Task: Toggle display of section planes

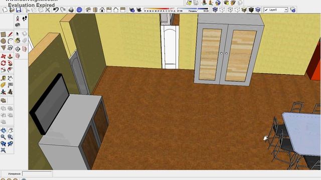Action: click(25, 49)
